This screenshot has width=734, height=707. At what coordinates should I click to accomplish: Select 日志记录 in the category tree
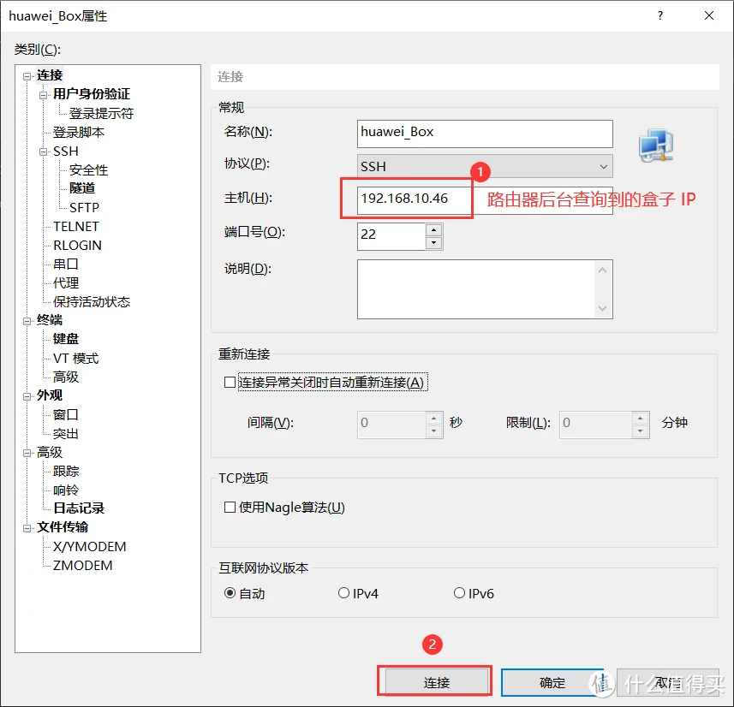pyautogui.click(x=79, y=508)
